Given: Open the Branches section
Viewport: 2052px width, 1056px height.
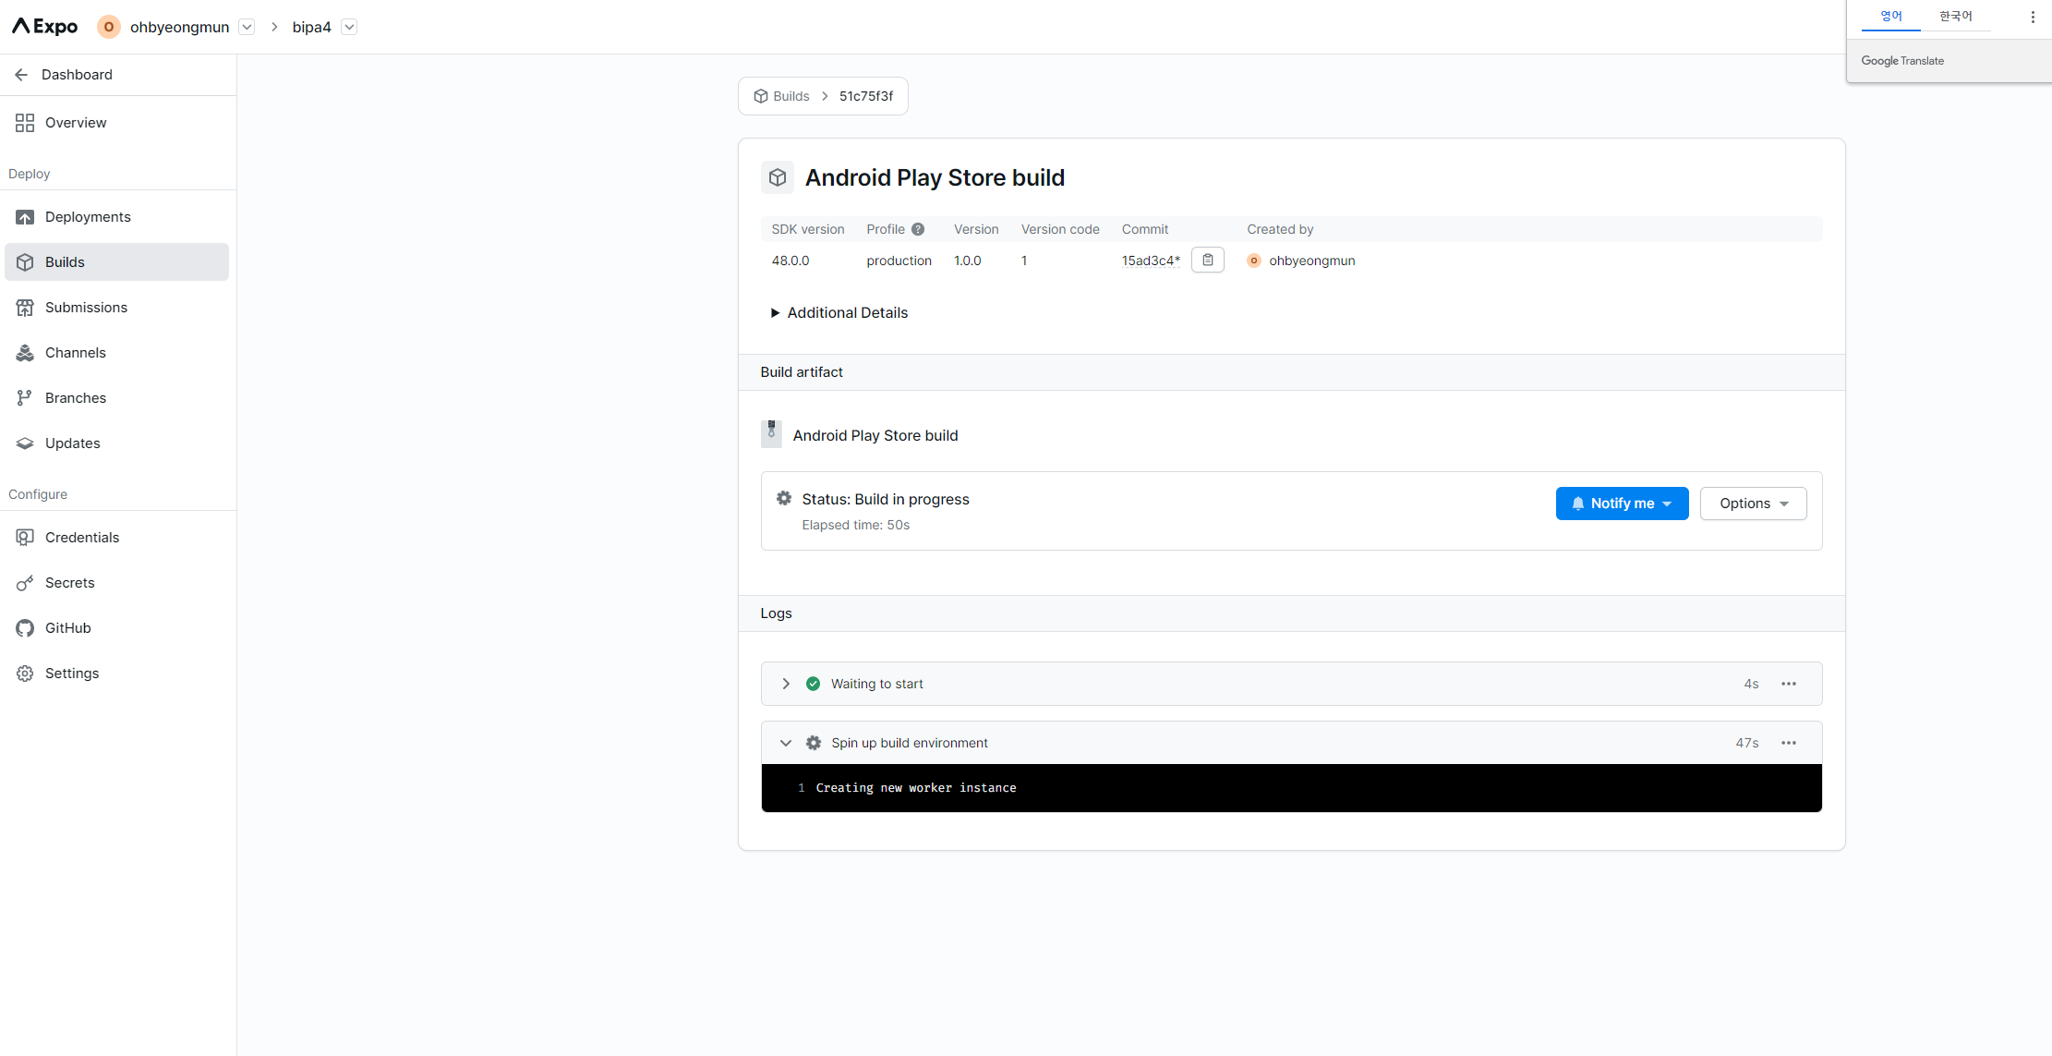Looking at the screenshot, I should click(x=75, y=398).
